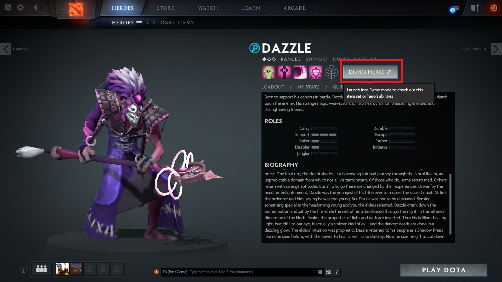502x282 pixels.
Task: Click the Play Dota button
Action: (x=444, y=270)
